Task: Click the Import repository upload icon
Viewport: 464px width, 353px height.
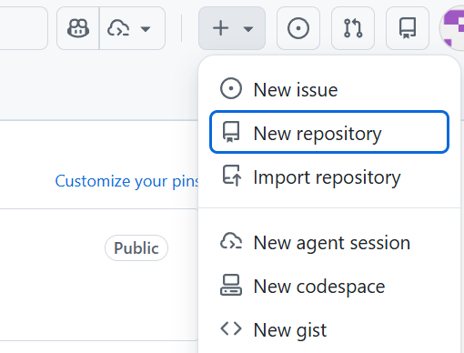Action: pos(232,176)
